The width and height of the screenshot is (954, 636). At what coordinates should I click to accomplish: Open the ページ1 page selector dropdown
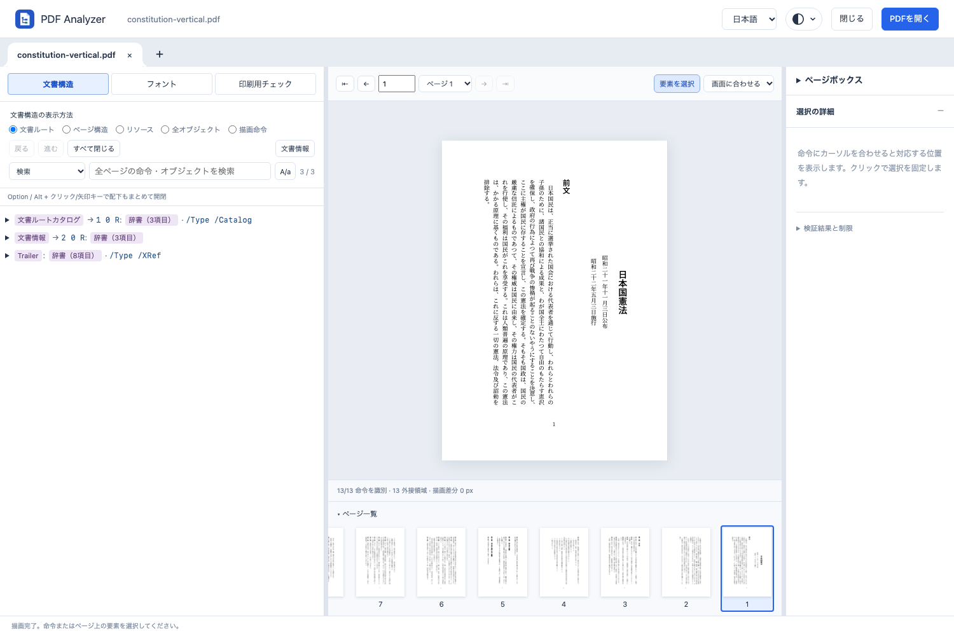445,84
